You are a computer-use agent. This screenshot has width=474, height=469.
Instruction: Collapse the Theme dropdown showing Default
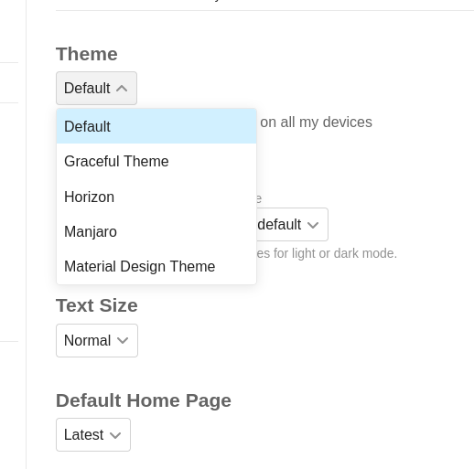pyautogui.click(x=96, y=89)
